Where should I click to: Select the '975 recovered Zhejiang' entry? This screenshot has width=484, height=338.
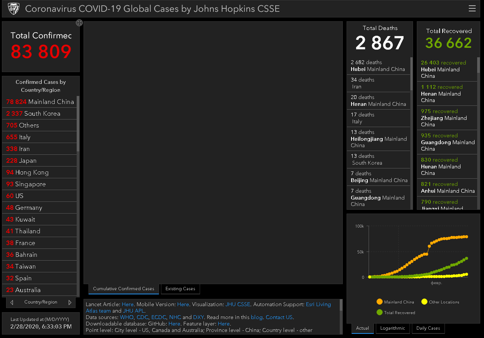tap(447, 118)
